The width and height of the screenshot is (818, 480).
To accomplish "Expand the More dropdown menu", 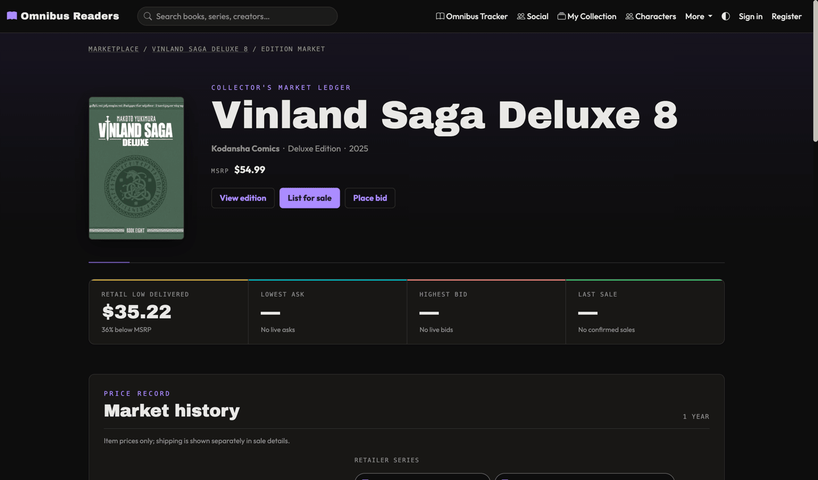I will click(699, 16).
